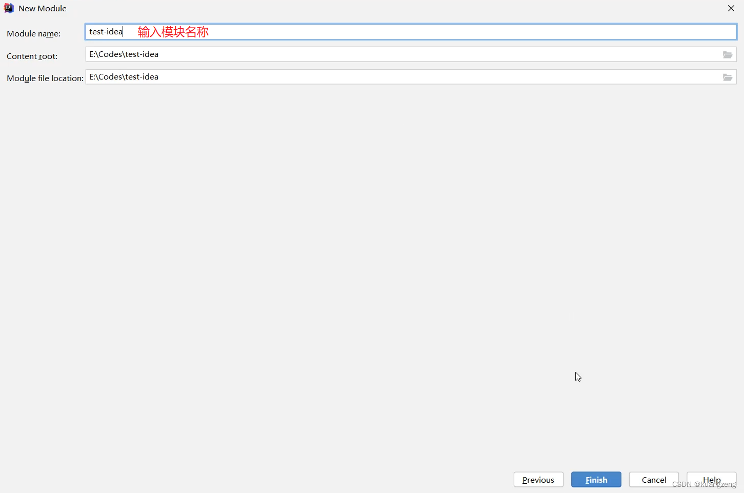This screenshot has width=744, height=493.
Task: Browse folder for Content root
Action: coord(728,54)
